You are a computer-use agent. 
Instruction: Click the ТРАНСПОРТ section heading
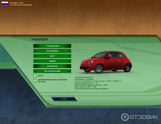(x=39, y=40)
